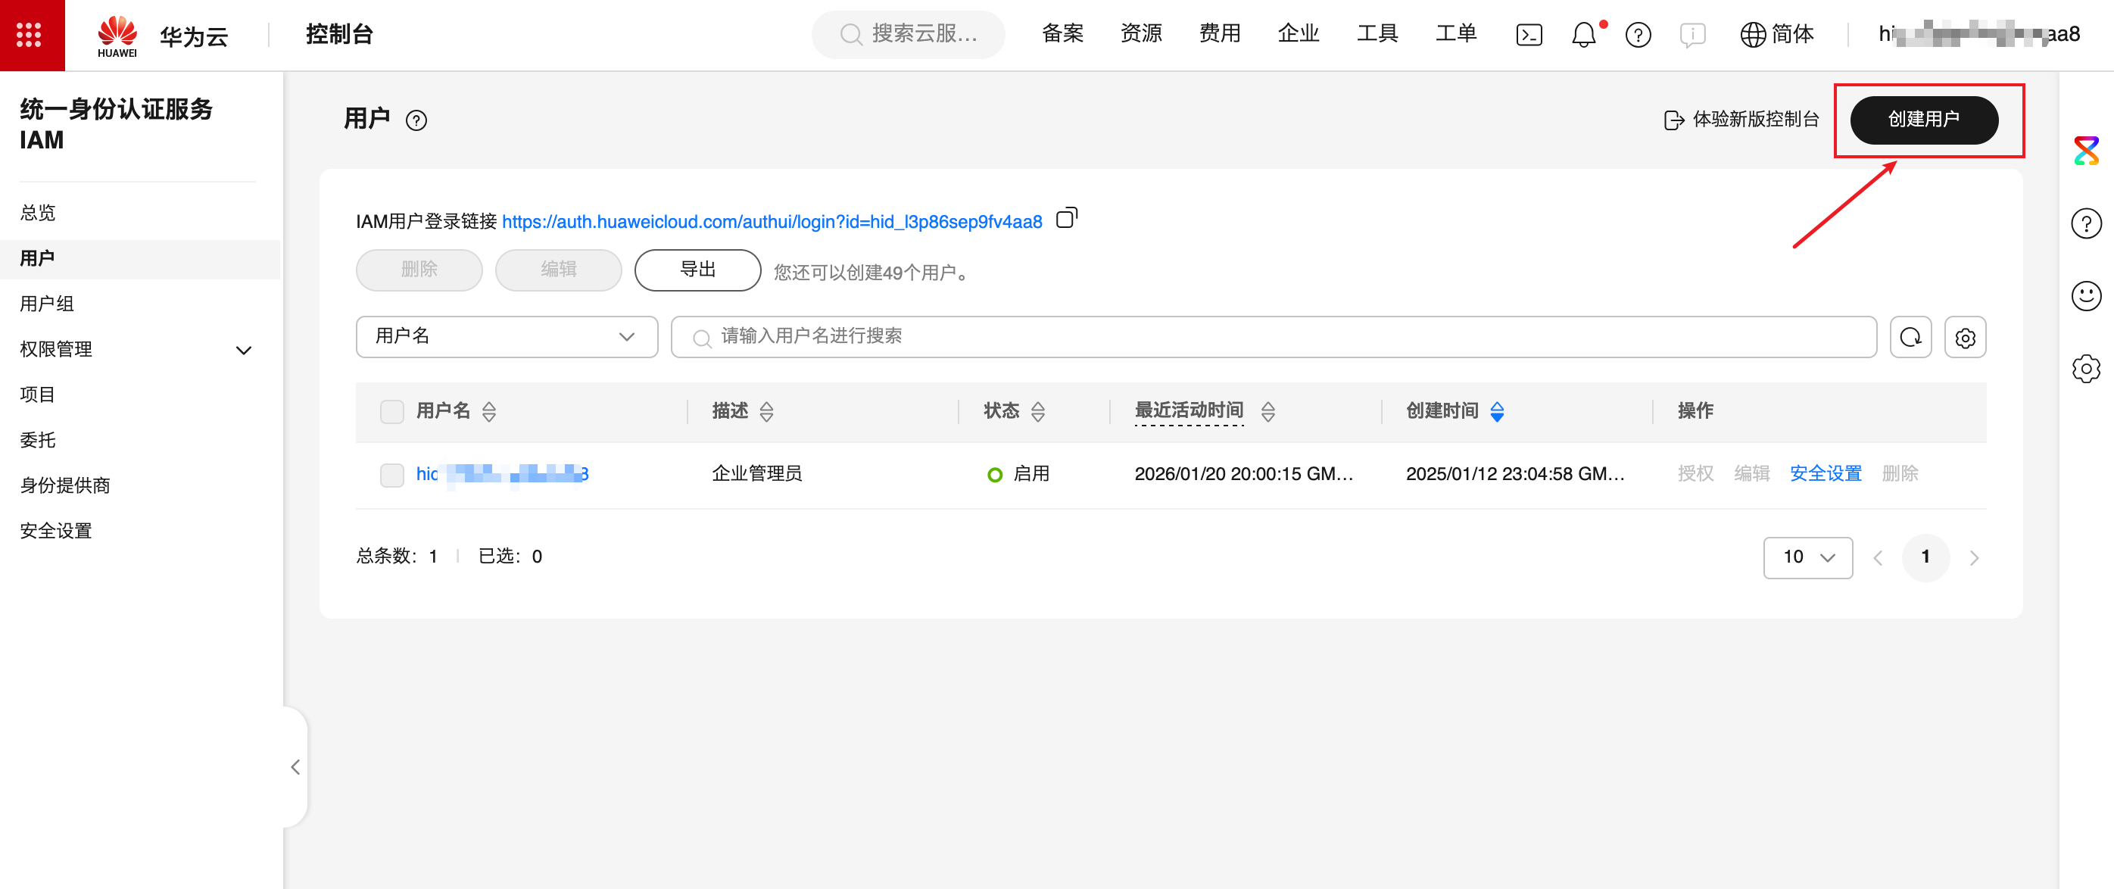Expand the 权限管理 sidebar section

point(243,350)
